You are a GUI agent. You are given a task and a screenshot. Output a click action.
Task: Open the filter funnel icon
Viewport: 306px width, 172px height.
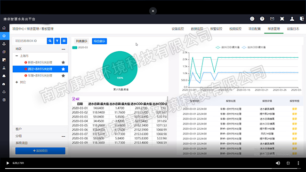(x=57, y=41)
